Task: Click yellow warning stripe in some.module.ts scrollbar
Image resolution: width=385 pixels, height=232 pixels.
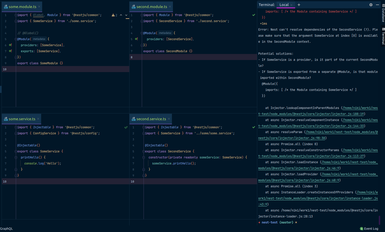Action: click(127, 19)
